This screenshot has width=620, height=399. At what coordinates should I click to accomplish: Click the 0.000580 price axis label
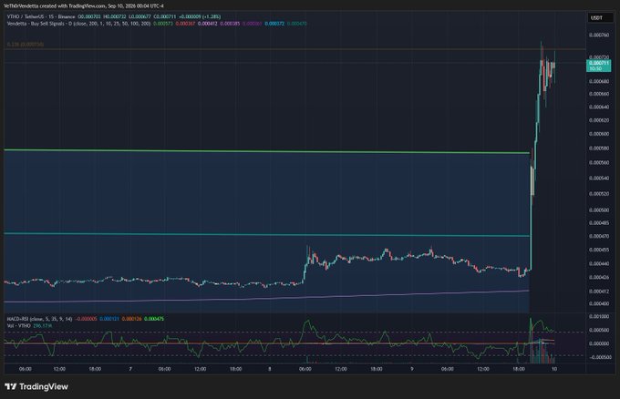[599, 148]
